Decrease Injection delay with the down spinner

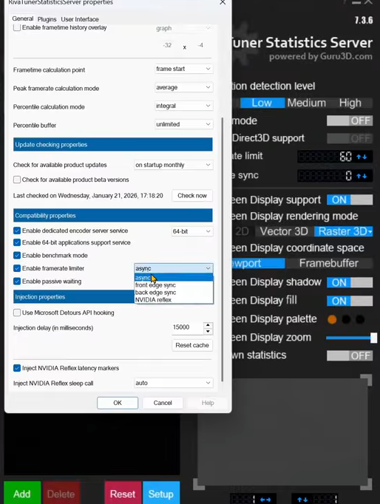click(208, 331)
